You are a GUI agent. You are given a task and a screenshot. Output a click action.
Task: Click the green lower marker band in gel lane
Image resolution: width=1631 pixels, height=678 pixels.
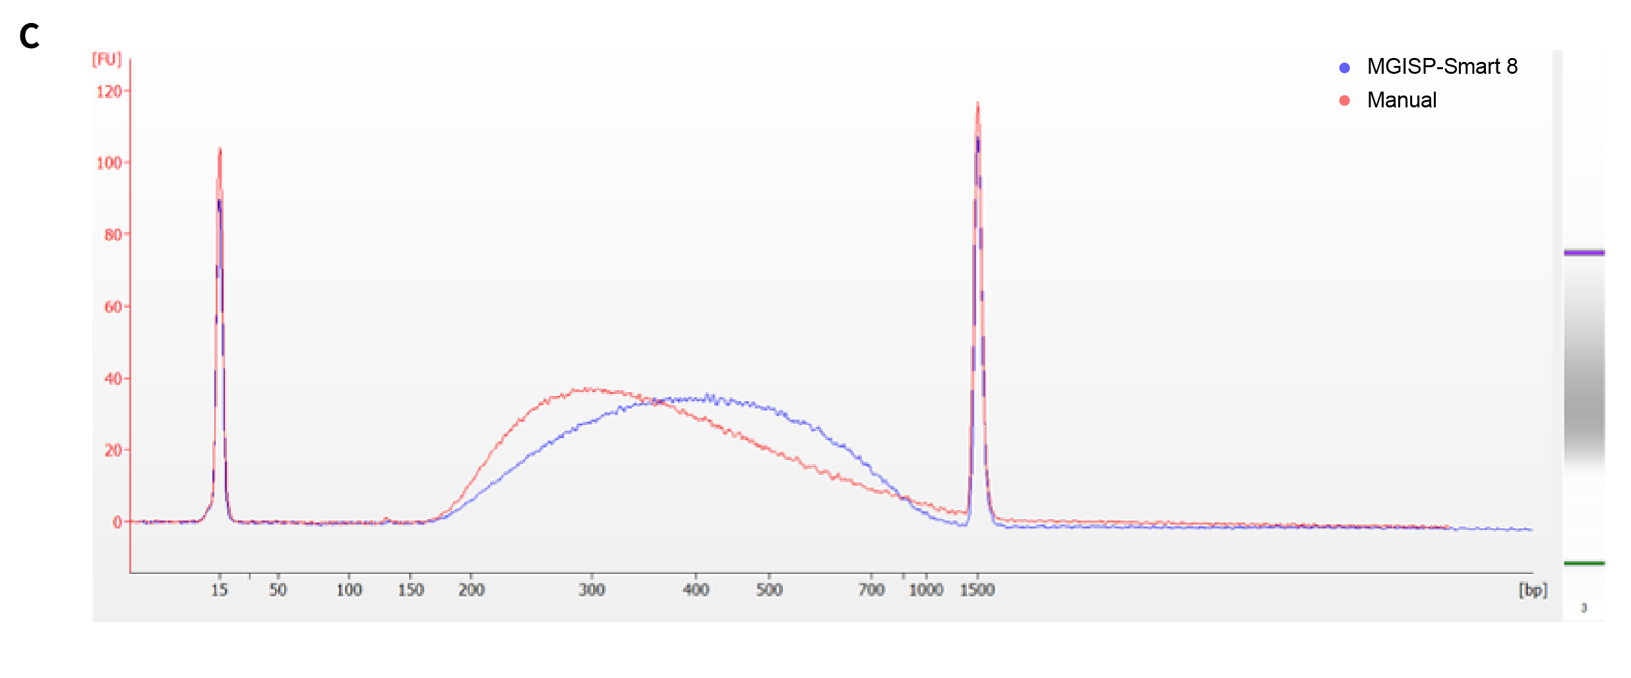pyautogui.click(x=1584, y=563)
